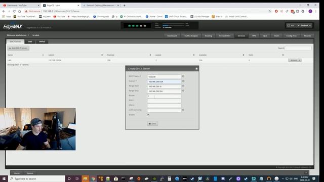This screenshot has height=182, width=324.
Task: Open the Services tab
Action: (x=241, y=36)
